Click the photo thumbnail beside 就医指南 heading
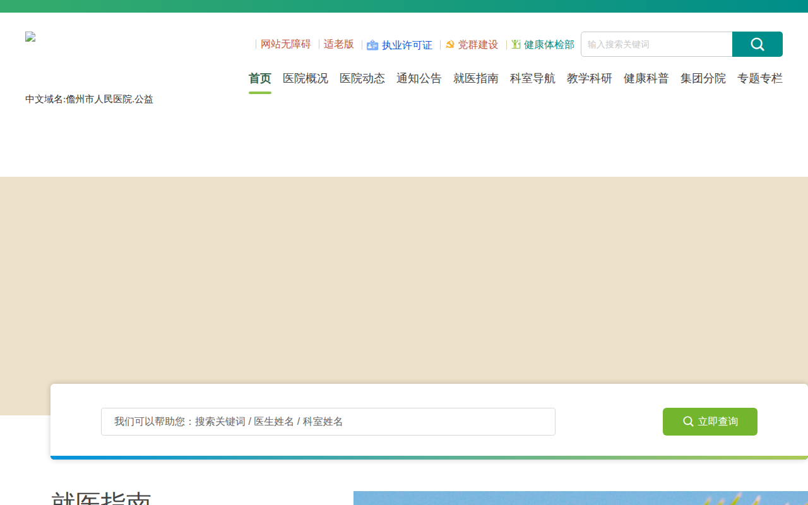Viewport: 808px width, 505px height. 581,498
